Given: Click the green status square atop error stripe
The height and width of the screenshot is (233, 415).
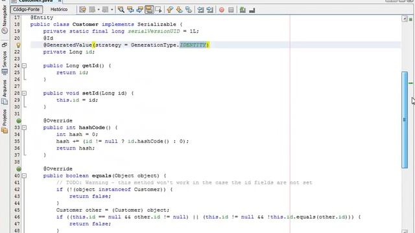Looking at the screenshot, I should 410,19.
